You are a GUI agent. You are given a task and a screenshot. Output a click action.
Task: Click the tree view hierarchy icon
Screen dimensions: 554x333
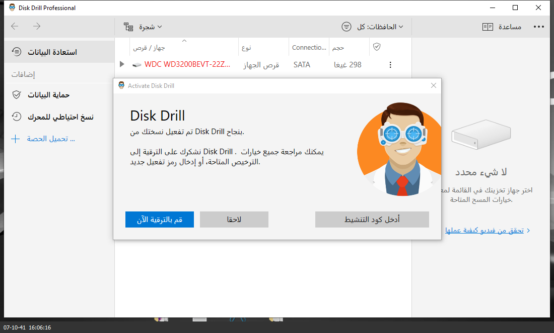pyautogui.click(x=128, y=27)
